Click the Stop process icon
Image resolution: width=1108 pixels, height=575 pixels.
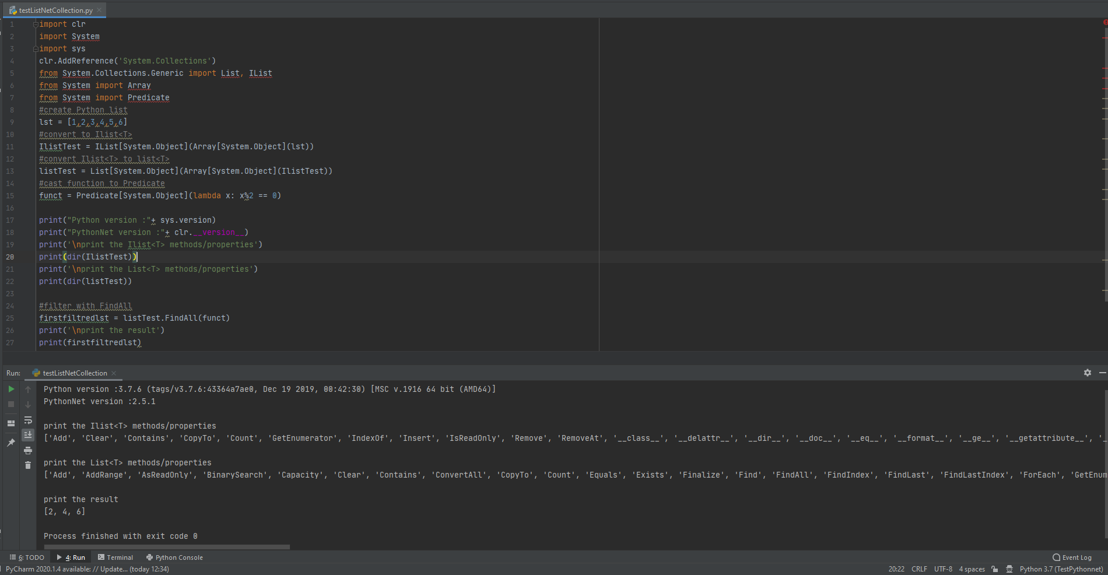[10, 403]
